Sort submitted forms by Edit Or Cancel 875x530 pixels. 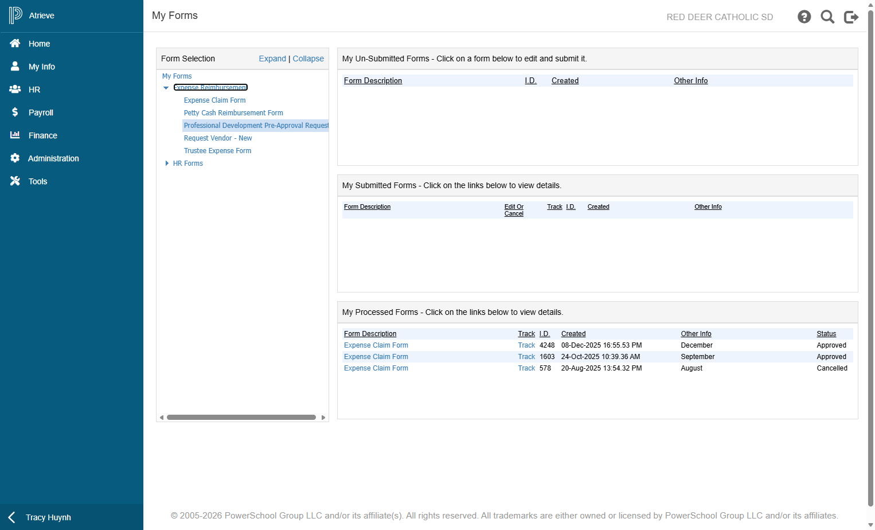coord(514,210)
